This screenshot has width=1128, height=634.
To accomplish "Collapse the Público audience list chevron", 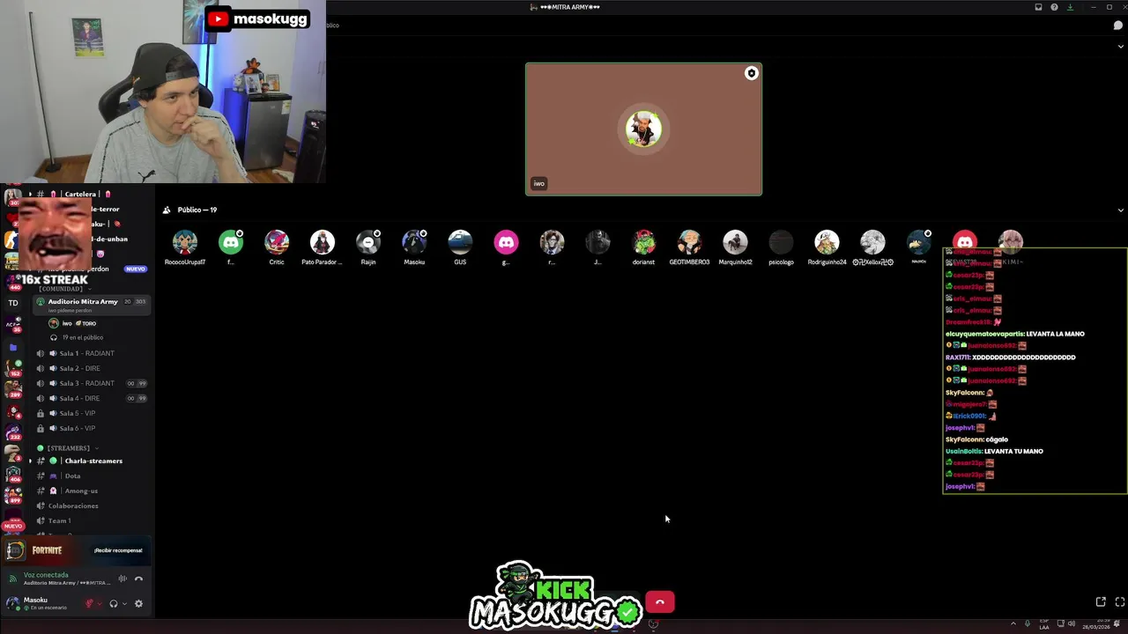I will pos(1121,210).
